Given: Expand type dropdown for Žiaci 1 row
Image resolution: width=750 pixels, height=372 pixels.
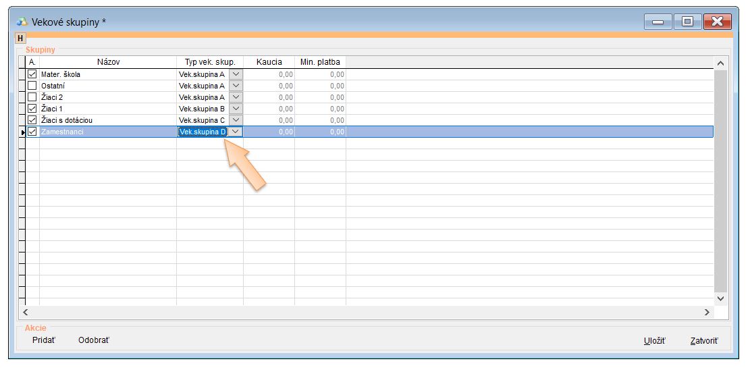Looking at the screenshot, I should pos(236,109).
